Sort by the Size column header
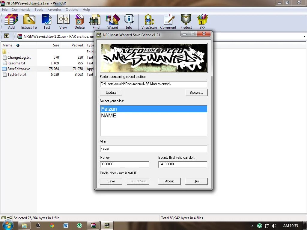The width and height of the screenshot is (307, 230). point(49,45)
